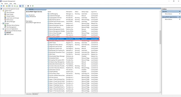
Task: Collapse the Services section in Actions pane
Action: (x=180, y=12)
